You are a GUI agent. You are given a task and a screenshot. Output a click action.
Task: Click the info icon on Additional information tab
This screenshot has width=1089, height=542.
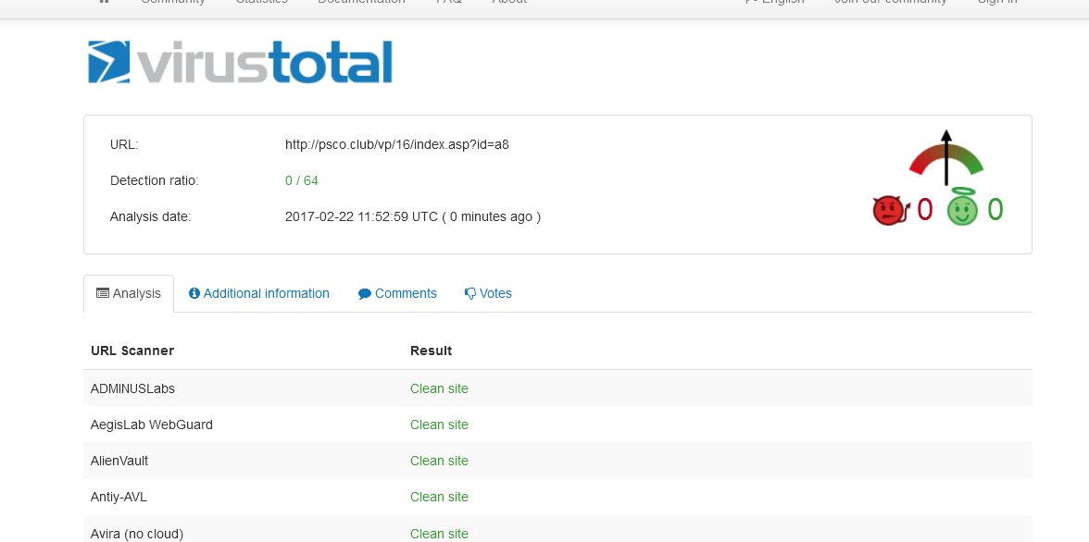(x=194, y=293)
